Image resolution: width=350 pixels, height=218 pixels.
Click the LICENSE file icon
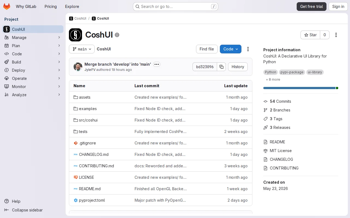point(76,177)
